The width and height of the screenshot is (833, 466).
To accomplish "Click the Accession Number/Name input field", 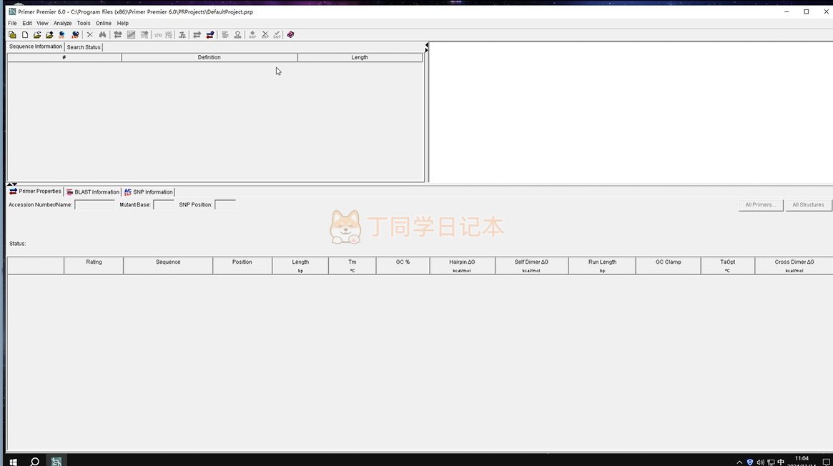I will pyautogui.click(x=94, y=204).
